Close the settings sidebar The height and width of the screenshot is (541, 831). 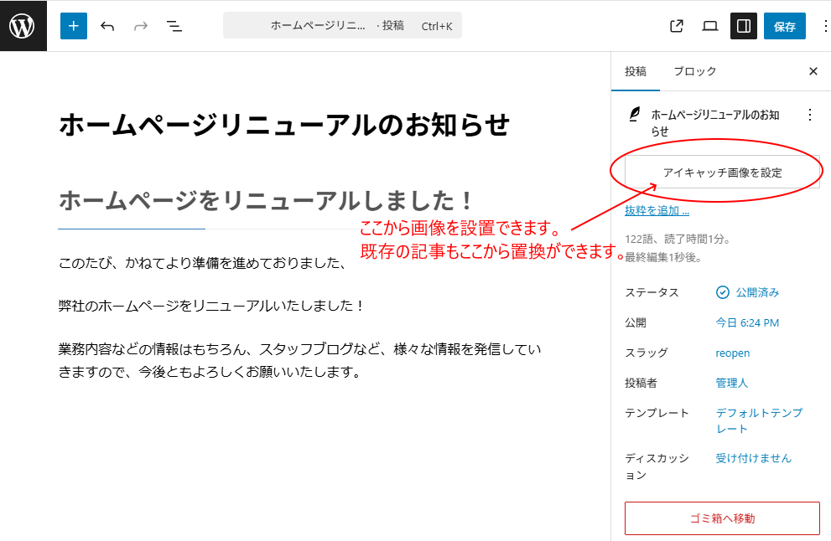point(813,72)
